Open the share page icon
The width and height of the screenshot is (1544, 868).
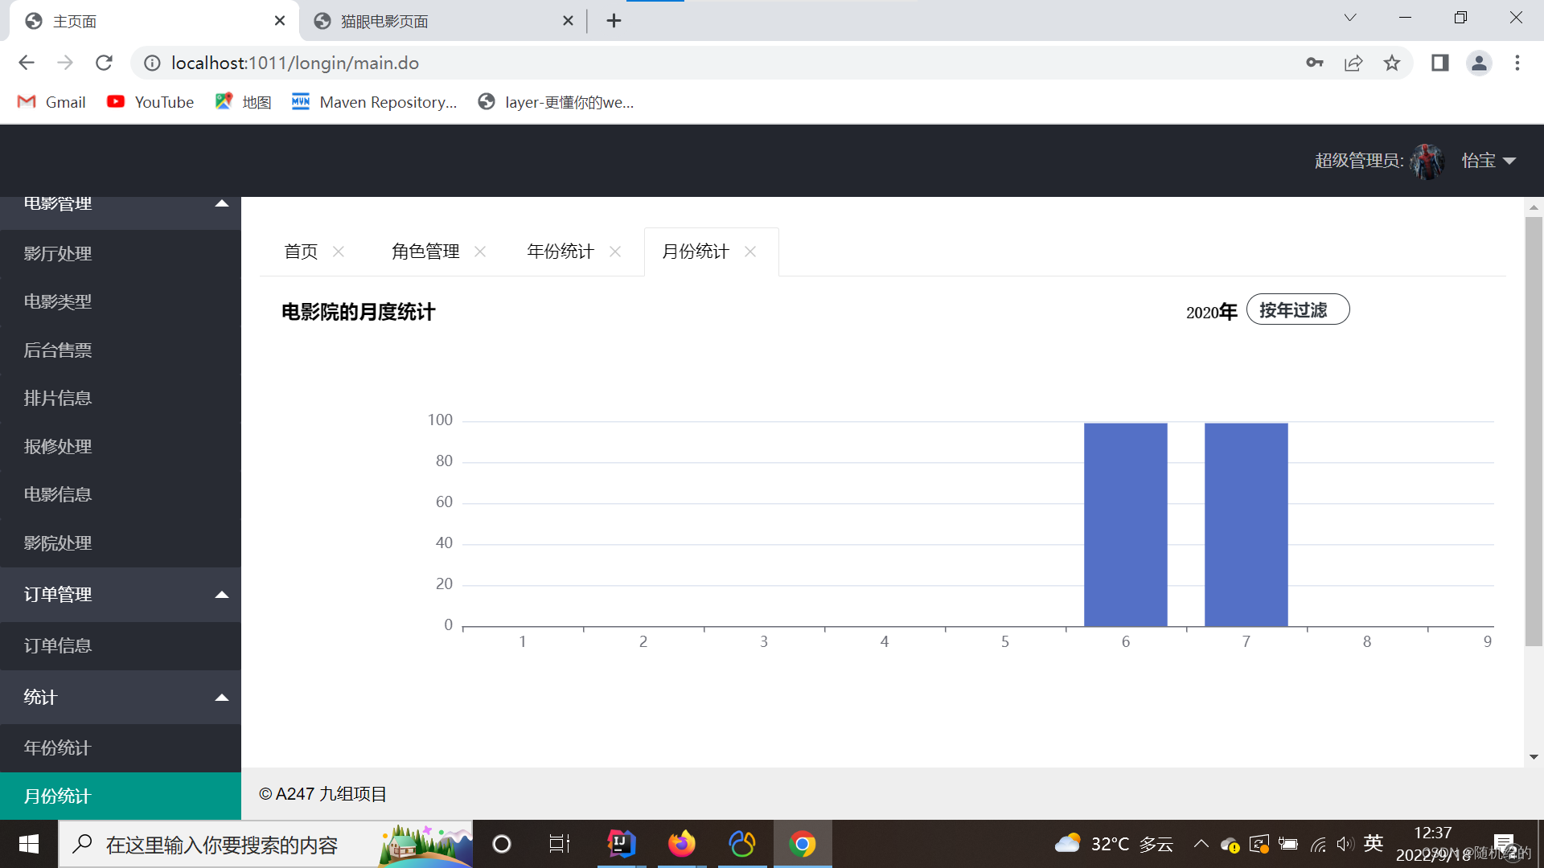tap(1353, 63)
